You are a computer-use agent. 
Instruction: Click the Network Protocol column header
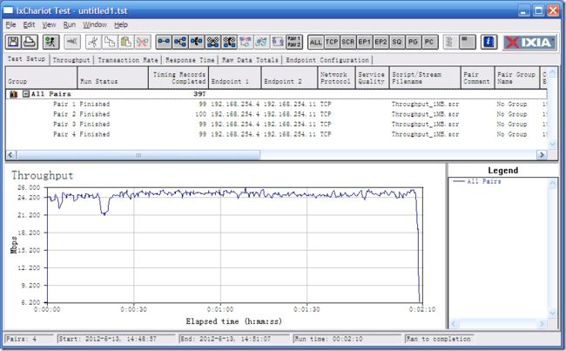click(336, 78)
